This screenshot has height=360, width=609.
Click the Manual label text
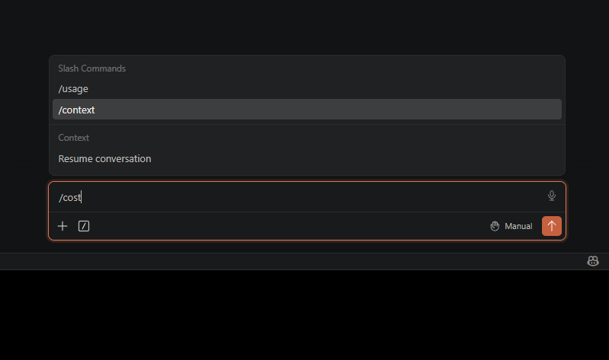point(518,226)
